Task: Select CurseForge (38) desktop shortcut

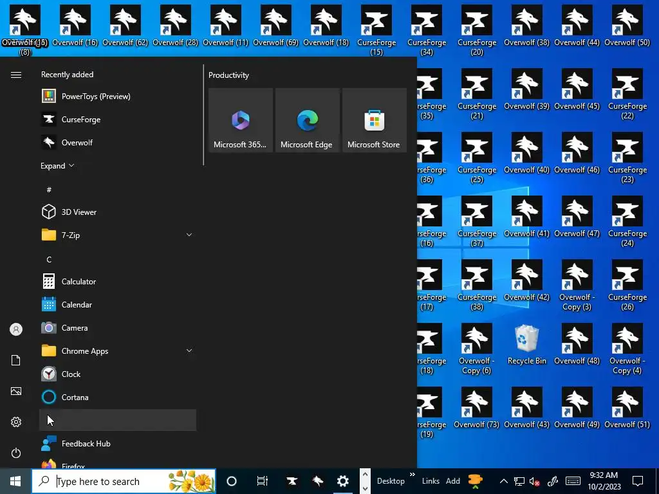Action: point(477,285)
